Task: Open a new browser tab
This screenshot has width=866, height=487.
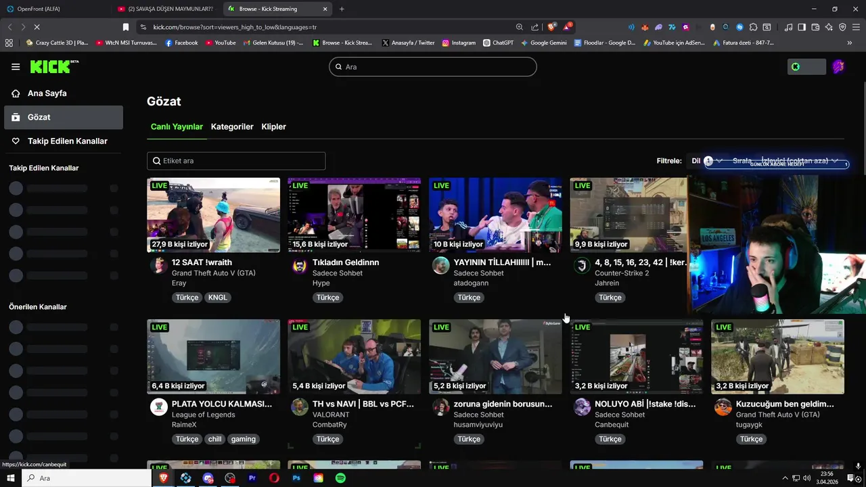Action: click(x=342, y=9)
